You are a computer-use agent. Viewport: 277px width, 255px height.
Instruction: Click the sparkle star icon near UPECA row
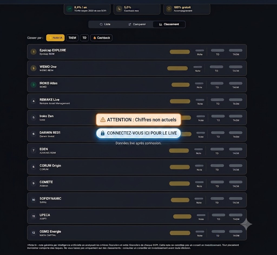coord(246,224)
